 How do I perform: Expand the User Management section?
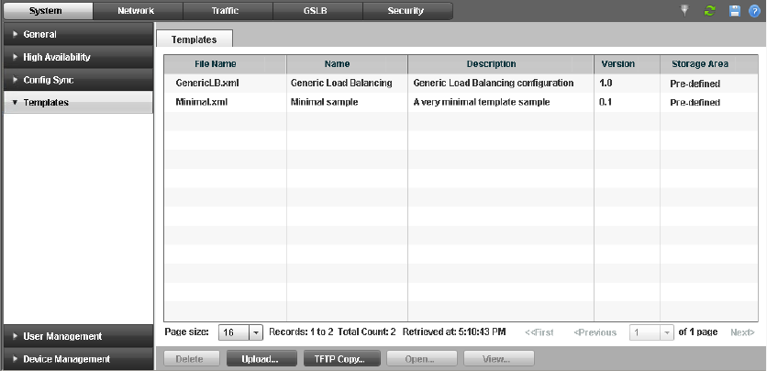pyautogui.click(x=76, y=336)
